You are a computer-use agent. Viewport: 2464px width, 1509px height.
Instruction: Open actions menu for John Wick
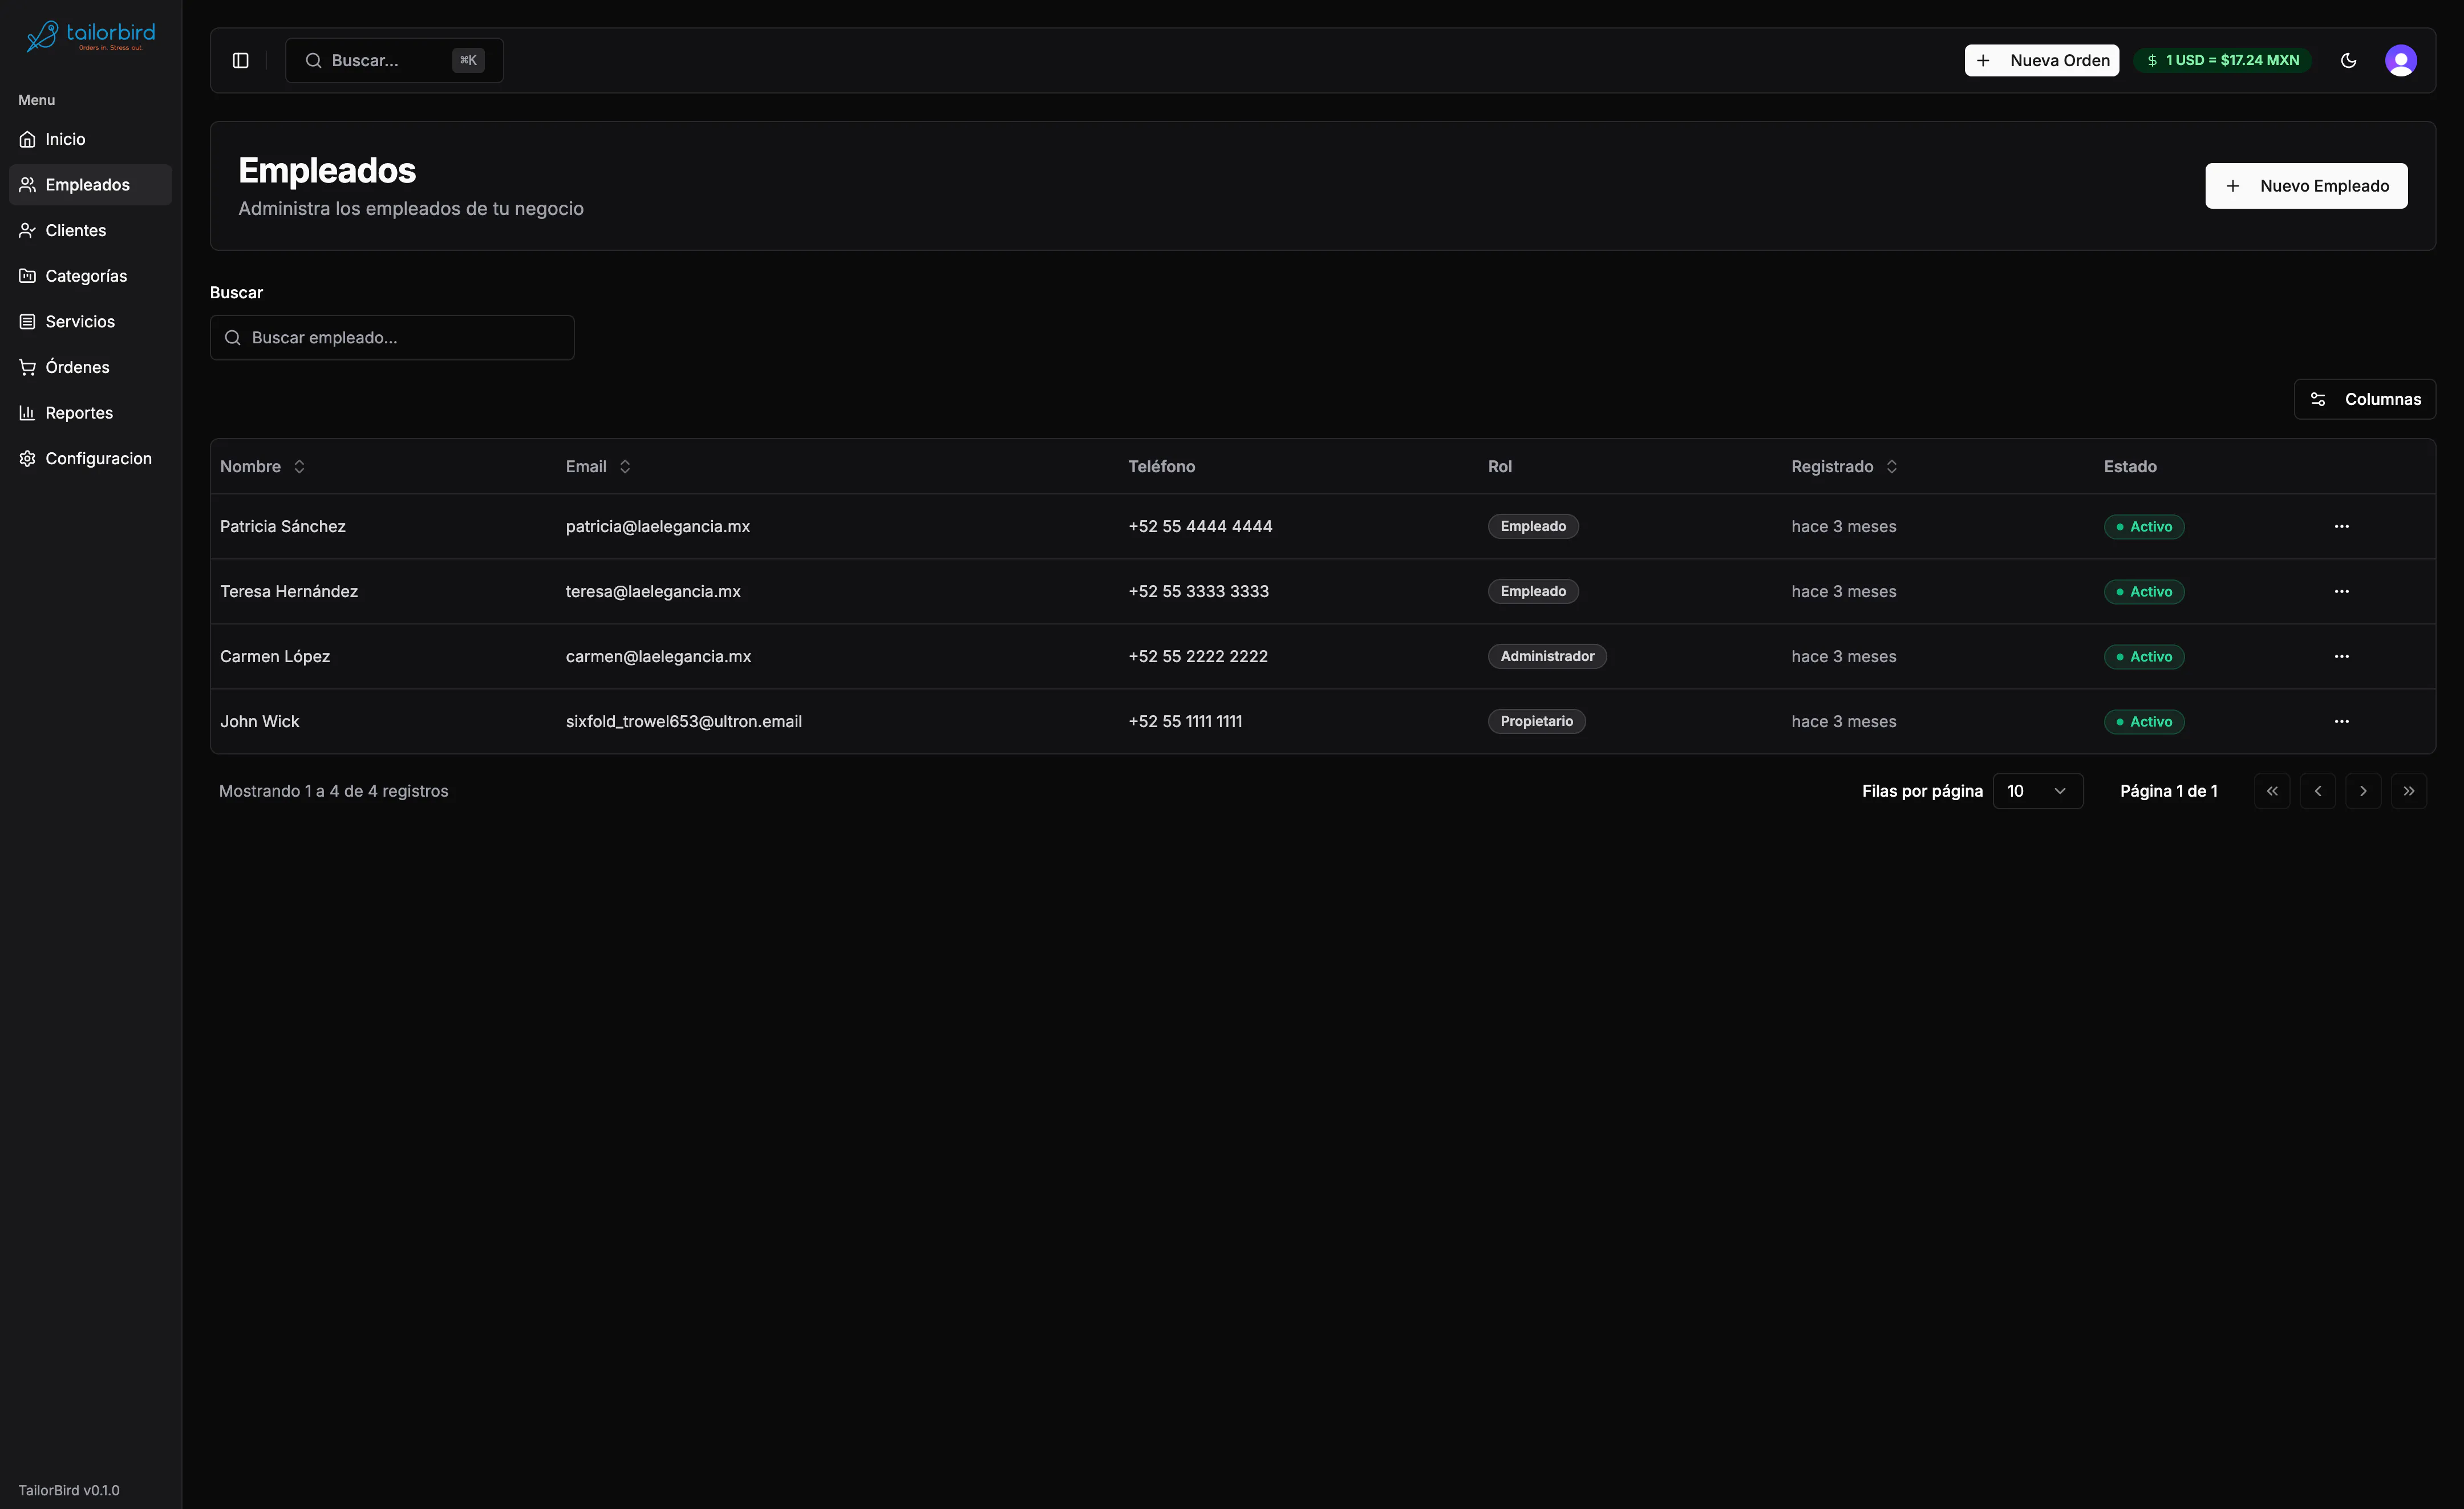click(2341, 721)
